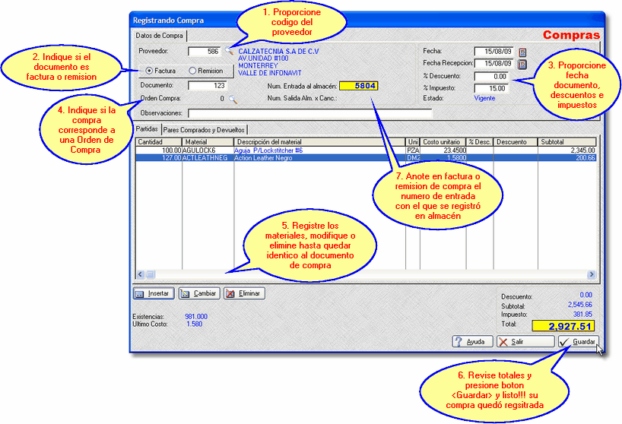Save the purchase with Guardar

click(578, 342)
